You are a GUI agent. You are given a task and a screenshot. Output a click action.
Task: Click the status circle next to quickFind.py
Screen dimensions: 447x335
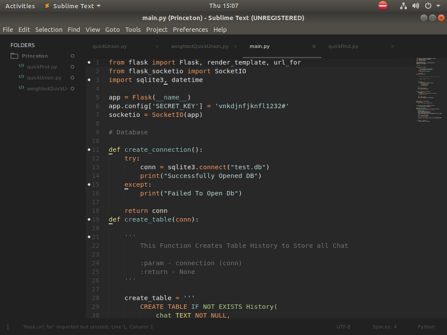pyautogui.click(x=72, y=66)
